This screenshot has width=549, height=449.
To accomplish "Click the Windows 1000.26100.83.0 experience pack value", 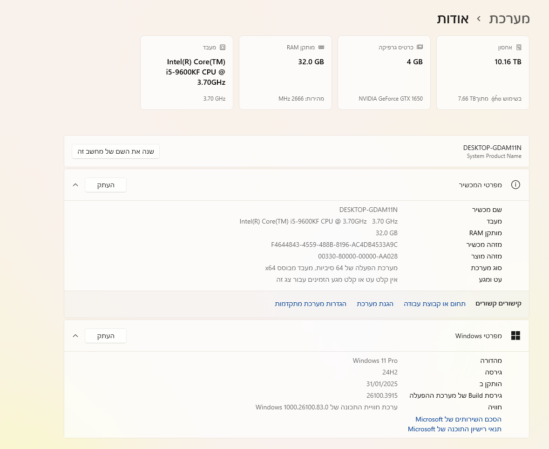I will [327, 407].
